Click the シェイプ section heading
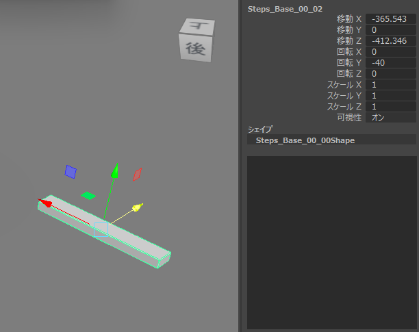Image resolution: width=419 pixels, height=332 pixels. 260,129
